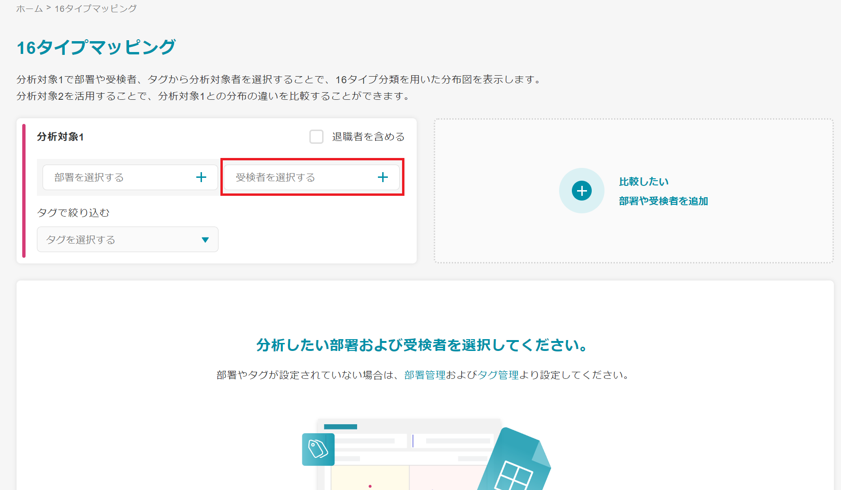Click the plus icon in 受検者を選択する

(x=383, y=177)
